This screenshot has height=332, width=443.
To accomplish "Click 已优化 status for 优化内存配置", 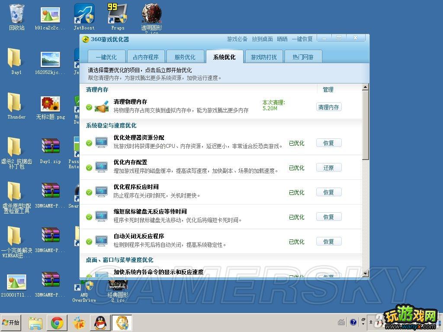I will coord(296,168).
